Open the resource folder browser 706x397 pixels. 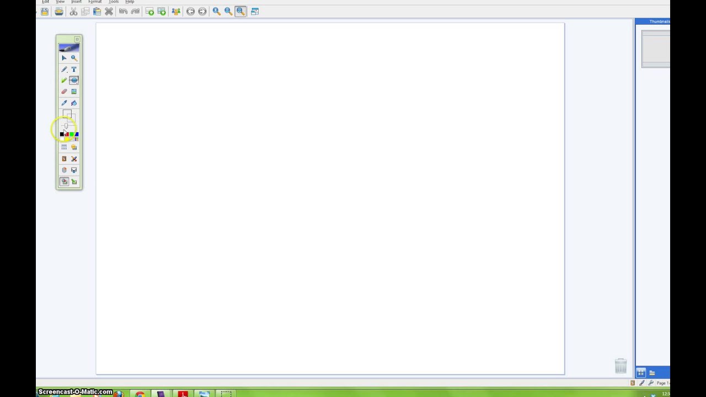point(652,373)
